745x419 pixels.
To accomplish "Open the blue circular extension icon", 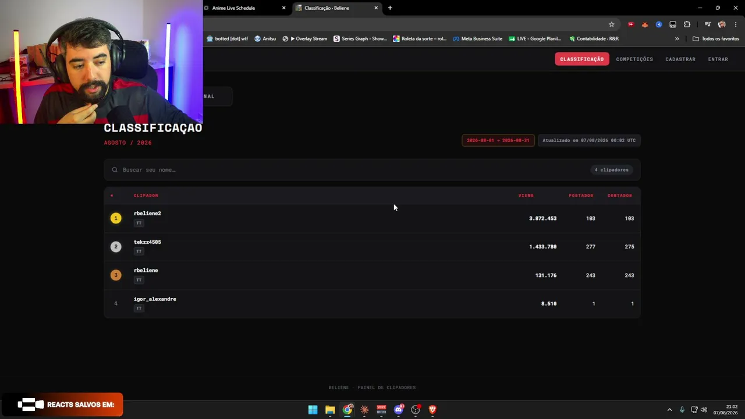I will 659,24.
